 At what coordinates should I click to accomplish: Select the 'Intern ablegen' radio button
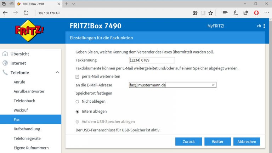tap(78, 112)
